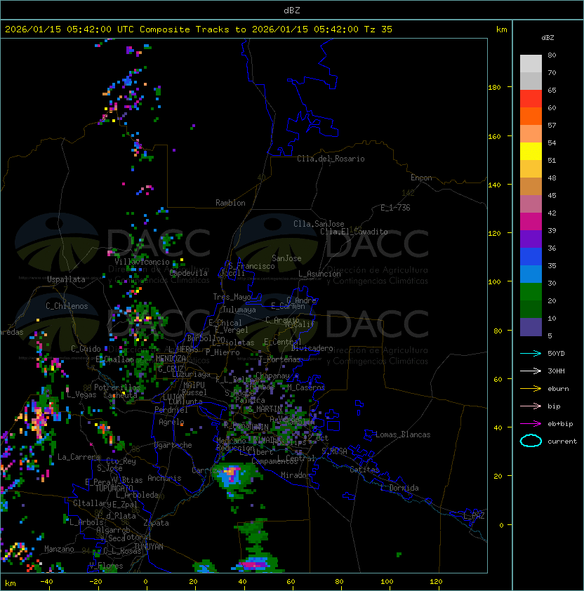The width and height of the screenshot is (584, 591).
Task: Pick the green swatch between 30 and 20
Action: point(531,292)
